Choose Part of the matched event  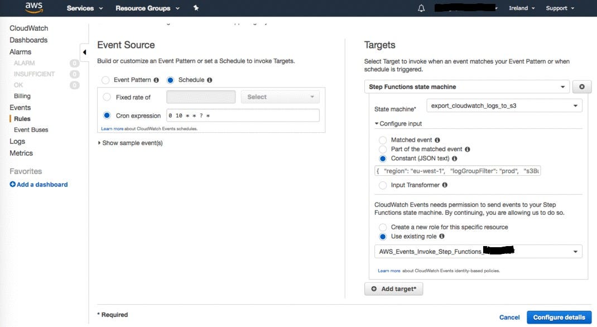point(383,149)
